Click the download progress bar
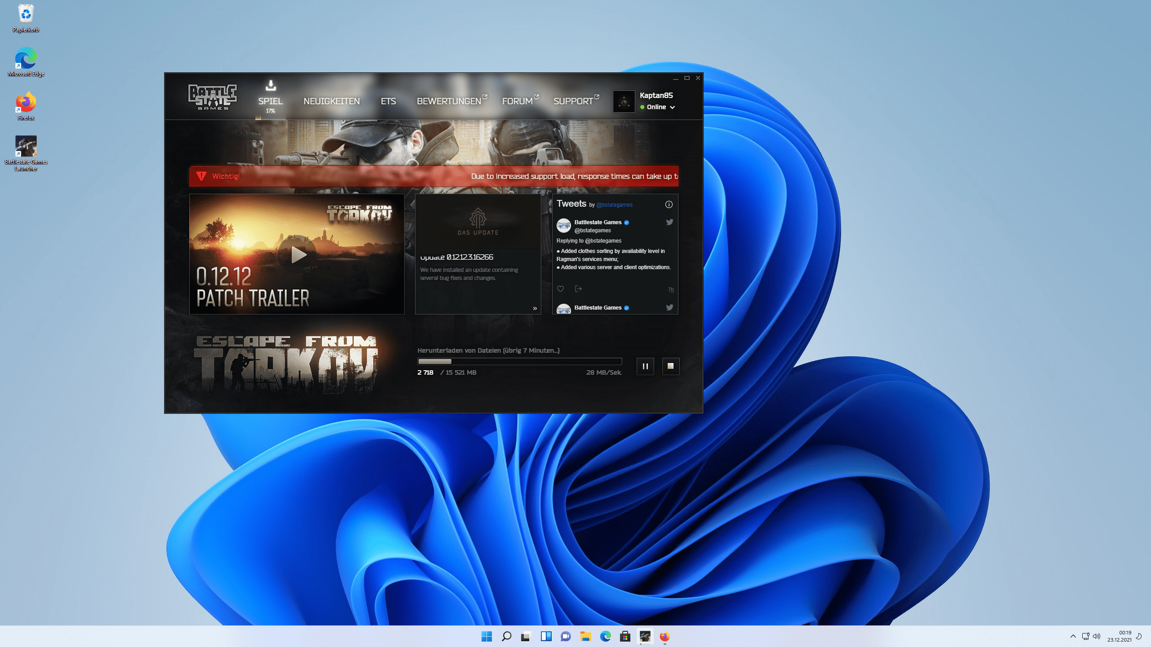 [x=520, y=361]
